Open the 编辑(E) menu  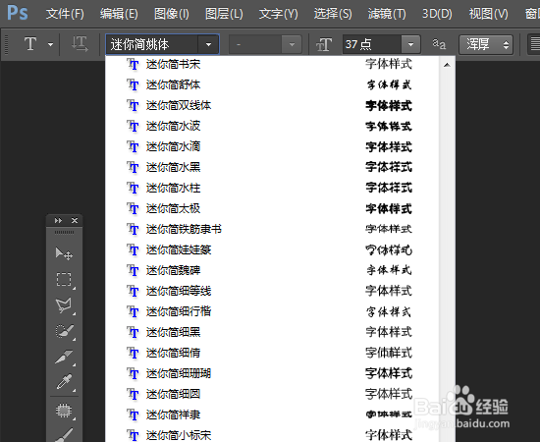[x=119, y=14]
